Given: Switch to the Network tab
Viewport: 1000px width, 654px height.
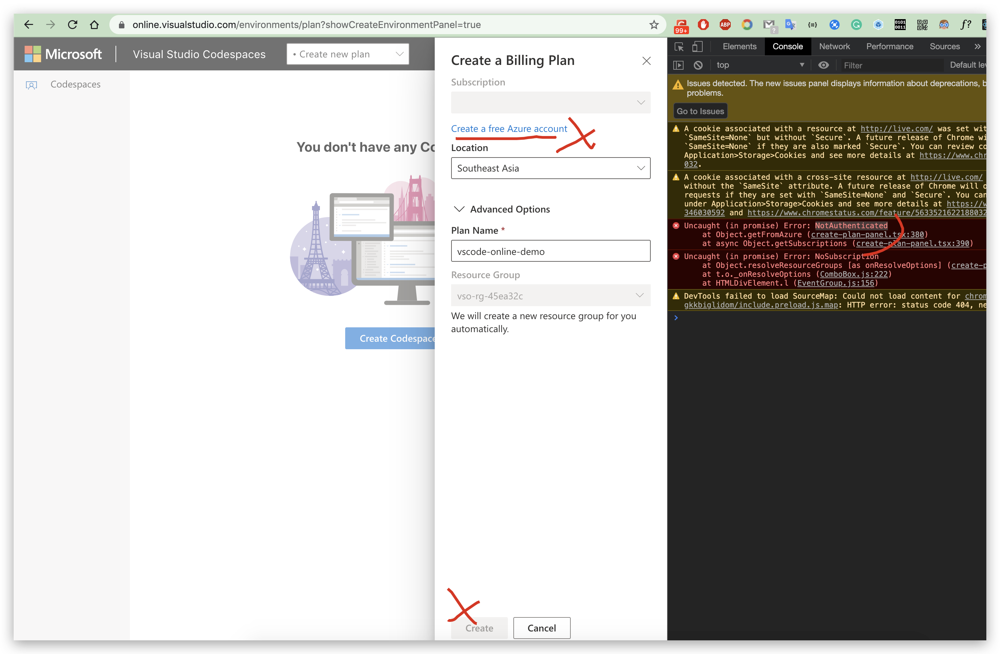Looking at the screenshot, I should click(x=834, y=46).
